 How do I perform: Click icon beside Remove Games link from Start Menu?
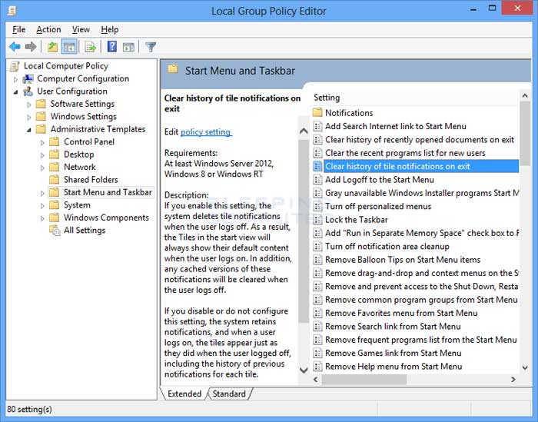(x=317, y=353)
